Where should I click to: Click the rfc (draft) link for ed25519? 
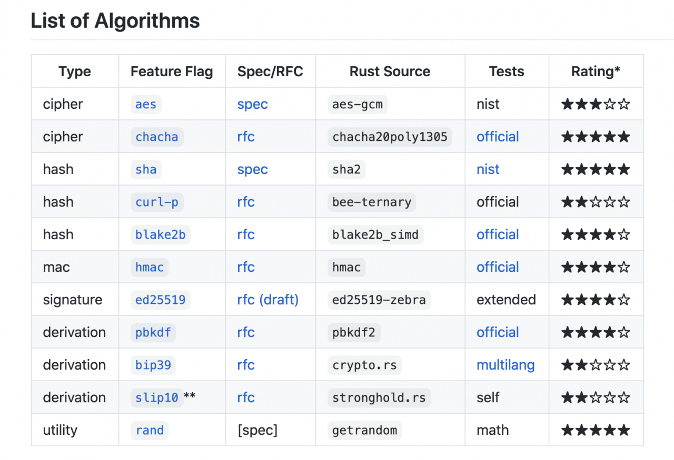268,300
